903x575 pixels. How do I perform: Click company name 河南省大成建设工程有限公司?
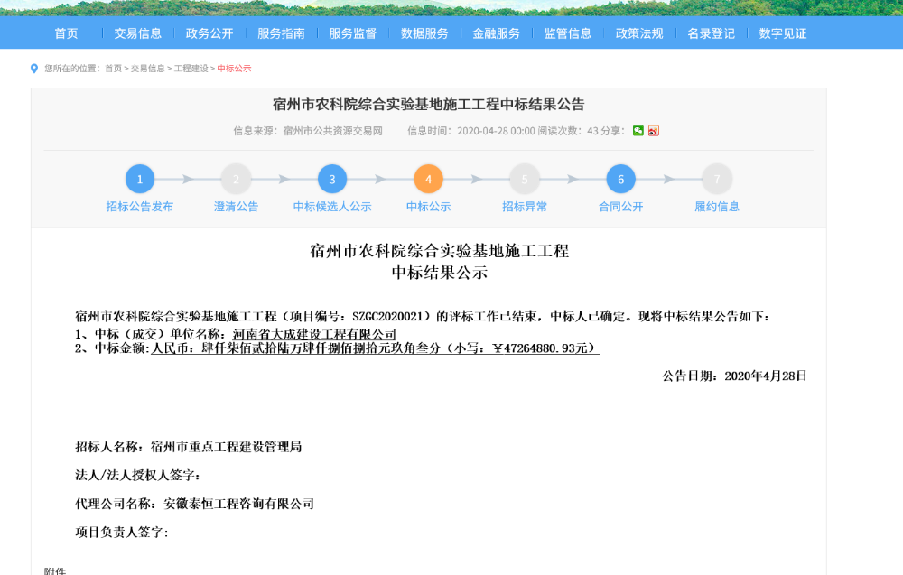314,334
